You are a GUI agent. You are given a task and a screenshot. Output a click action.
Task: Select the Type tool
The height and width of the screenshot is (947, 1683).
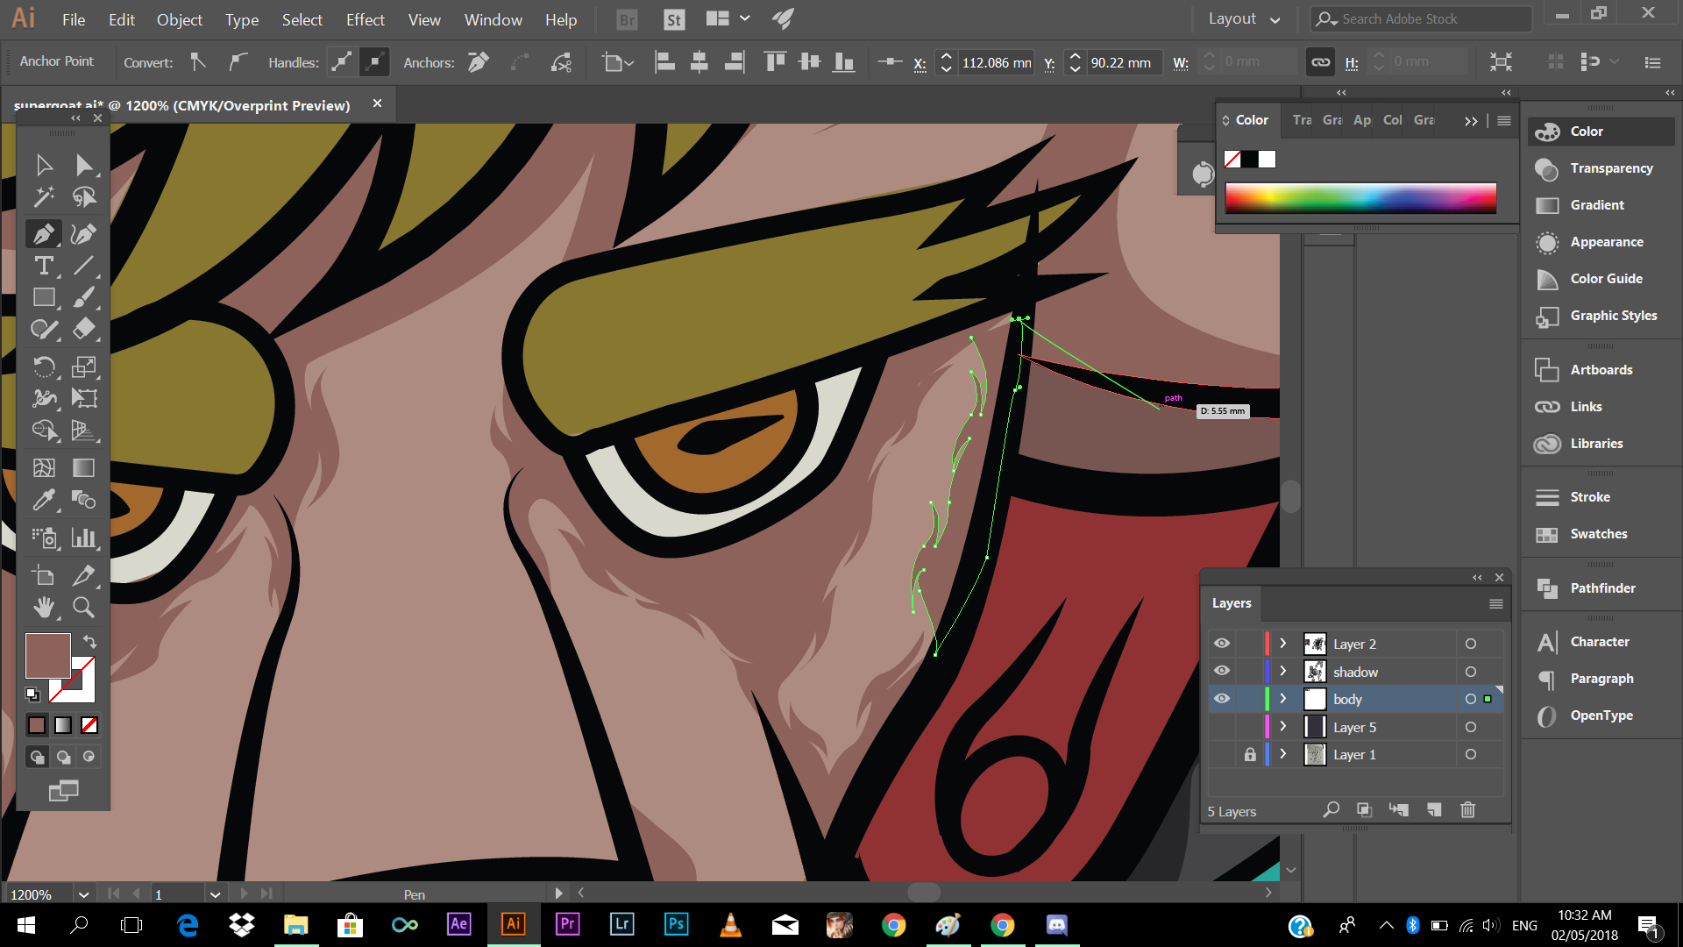tap(44, 266)
